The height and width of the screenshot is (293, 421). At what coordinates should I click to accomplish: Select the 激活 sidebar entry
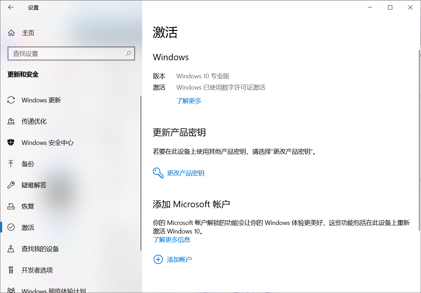[28, 227]
